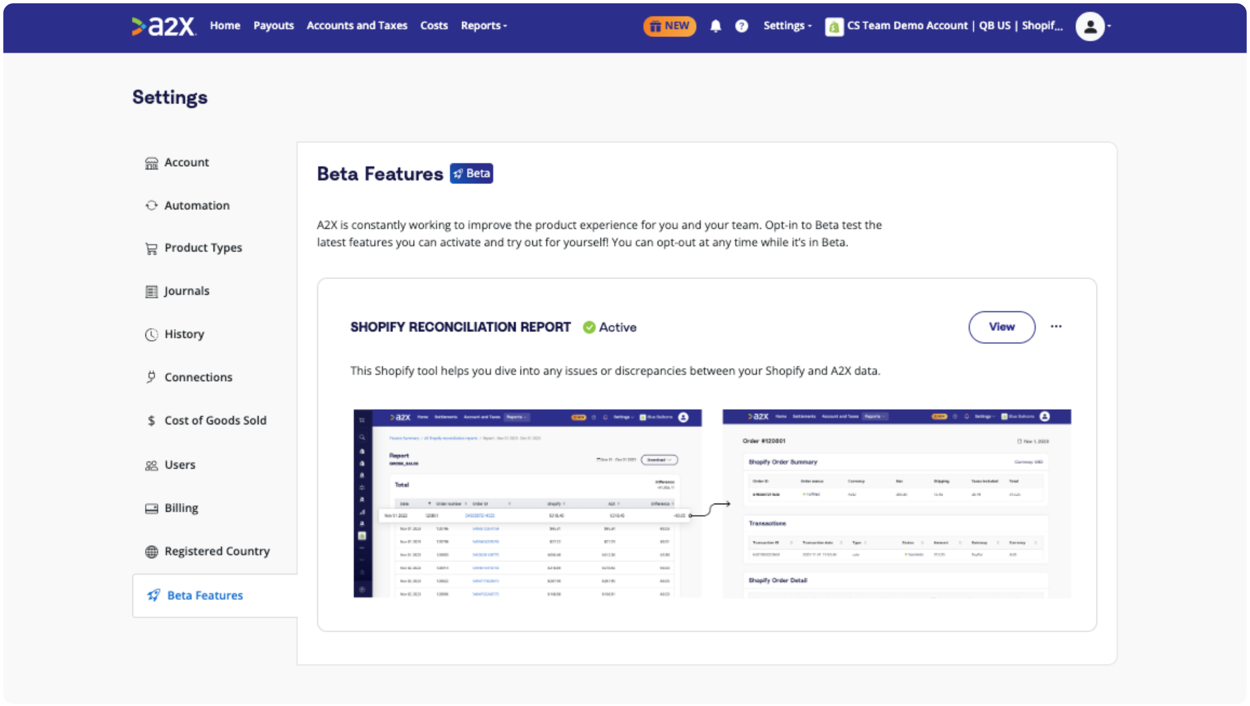Click the Account storefront icon

151,163
